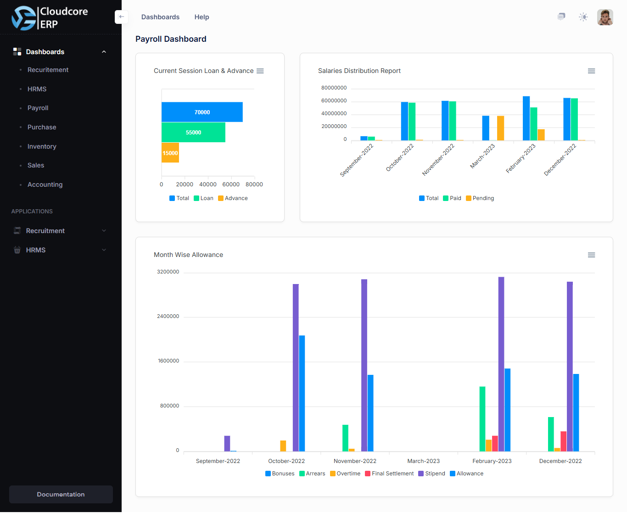
Task: Toggle the Stipend series legend item
Action: point(431,474)
